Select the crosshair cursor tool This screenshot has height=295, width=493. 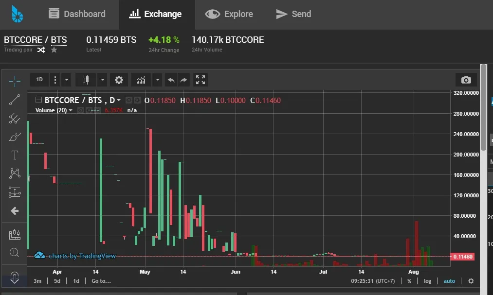point(15,81)
